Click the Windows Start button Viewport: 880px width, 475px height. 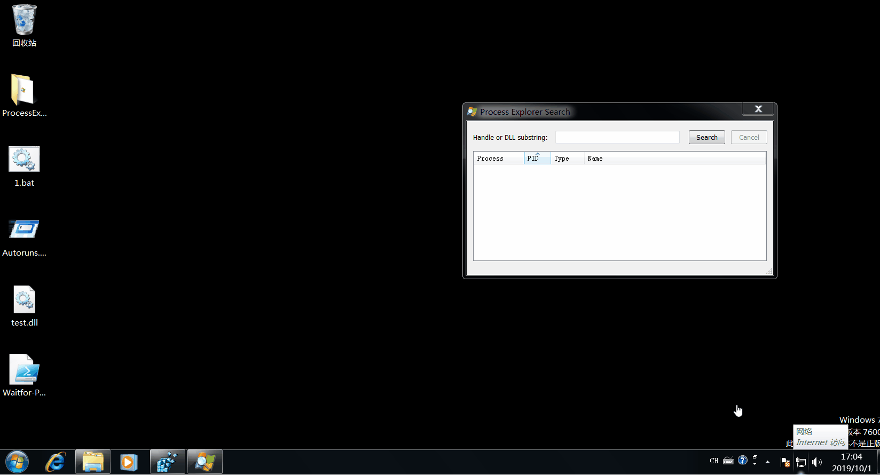[17, 462]
